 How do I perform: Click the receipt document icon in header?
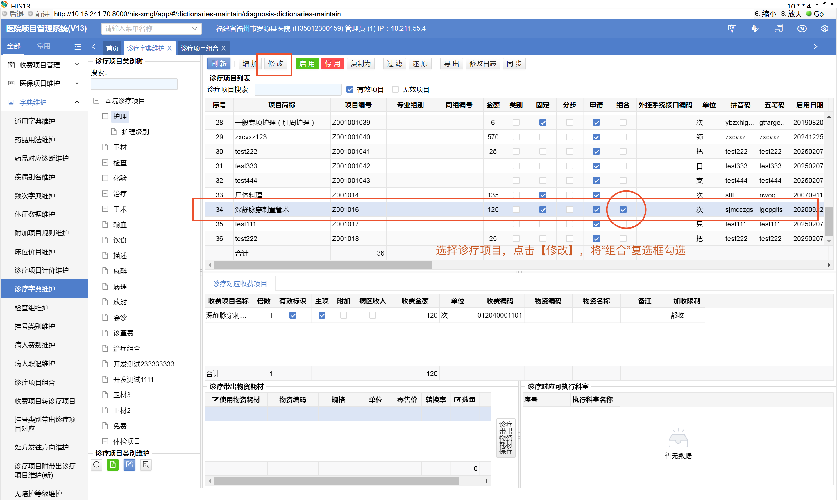[778, 29]
